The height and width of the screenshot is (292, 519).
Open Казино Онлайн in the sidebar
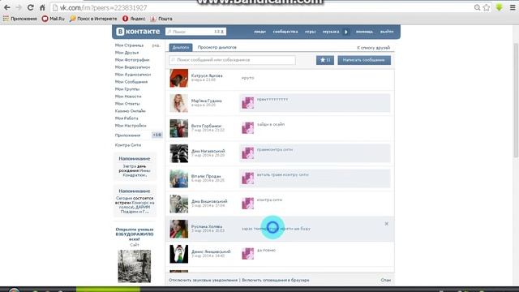tap(130, 111)
